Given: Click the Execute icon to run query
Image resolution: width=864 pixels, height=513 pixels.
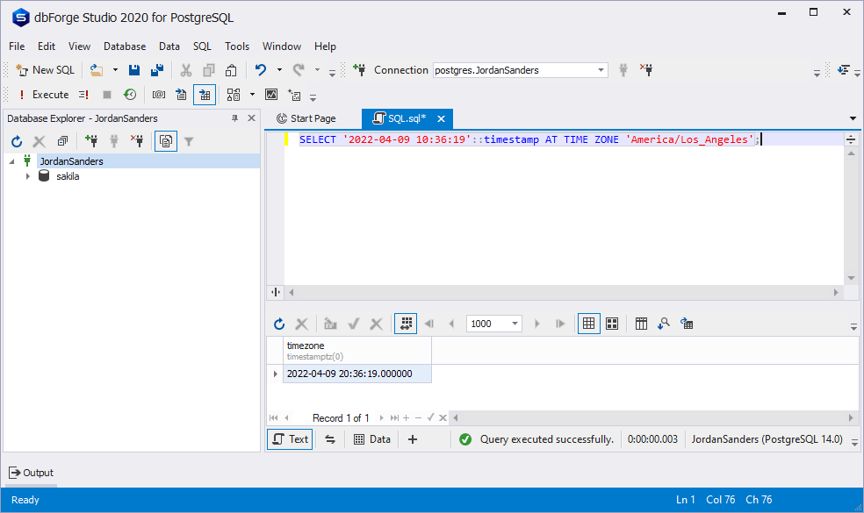Looking at the screenshot, I should 21,95.
